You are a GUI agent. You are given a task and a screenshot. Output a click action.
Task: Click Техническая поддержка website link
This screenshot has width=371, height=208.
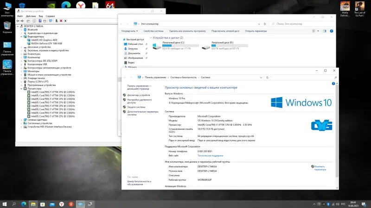pos(210,156)
